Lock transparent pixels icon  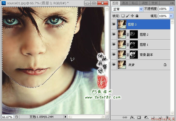pyautogui.click(x=123, y=16)
